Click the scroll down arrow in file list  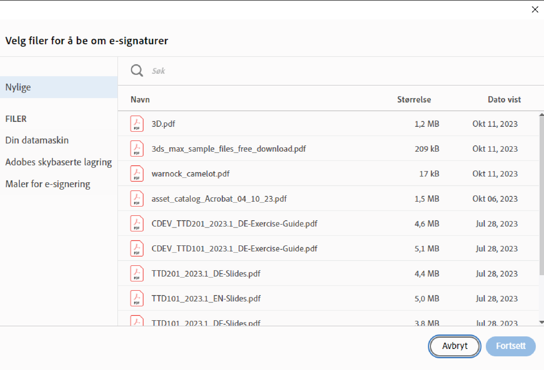(x=541, y=322)
